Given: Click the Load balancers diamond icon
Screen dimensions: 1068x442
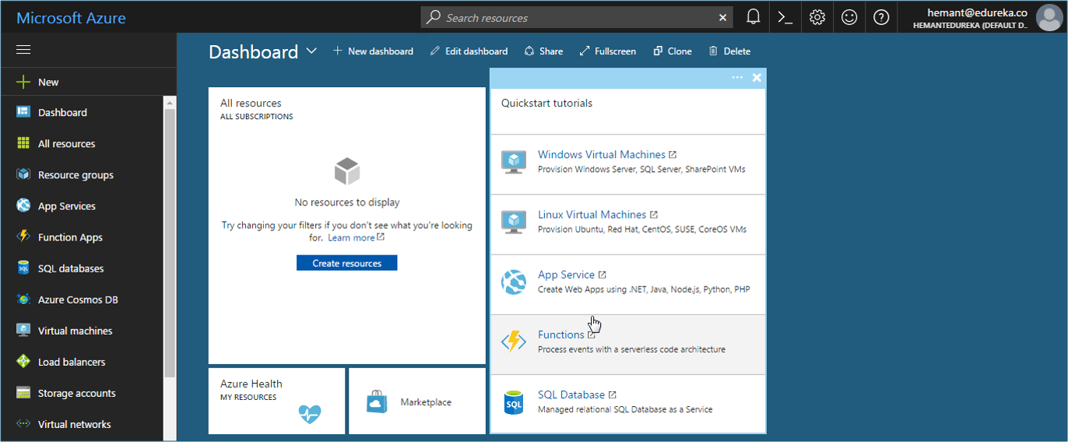Looking at the screenshot, I should [x=23, y=361].
